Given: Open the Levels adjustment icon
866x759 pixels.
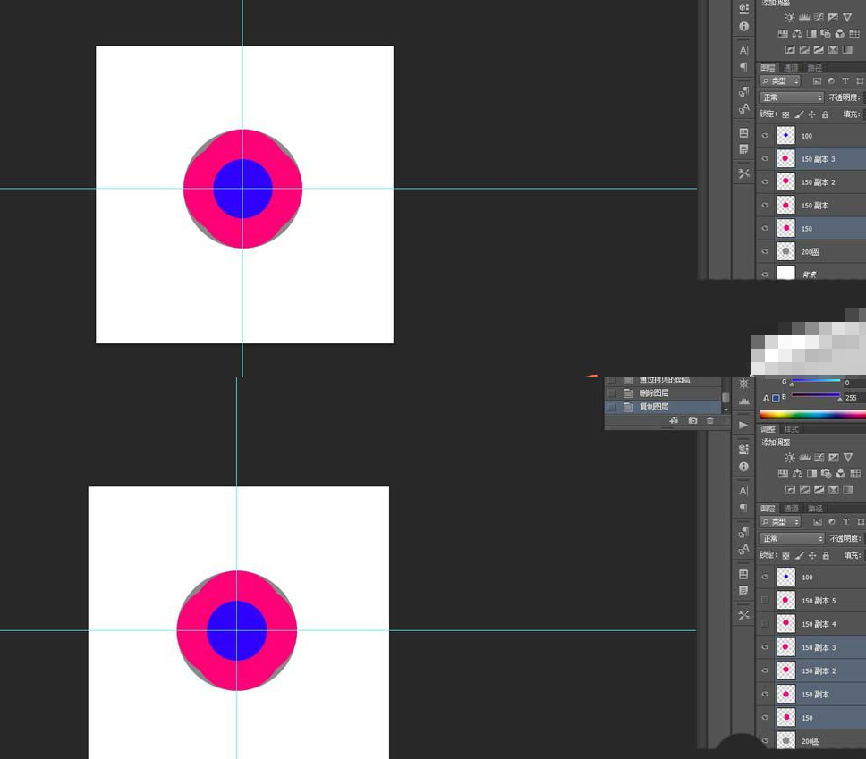Looking at the screenshot, I should pos(804,18).
